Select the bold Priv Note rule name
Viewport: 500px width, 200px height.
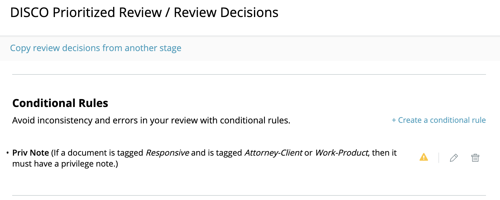coord(30,153)
